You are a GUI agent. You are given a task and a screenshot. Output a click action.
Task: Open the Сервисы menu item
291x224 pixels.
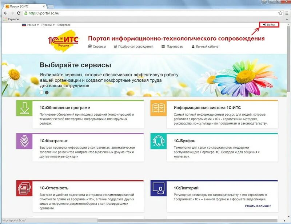click(97, 47)
